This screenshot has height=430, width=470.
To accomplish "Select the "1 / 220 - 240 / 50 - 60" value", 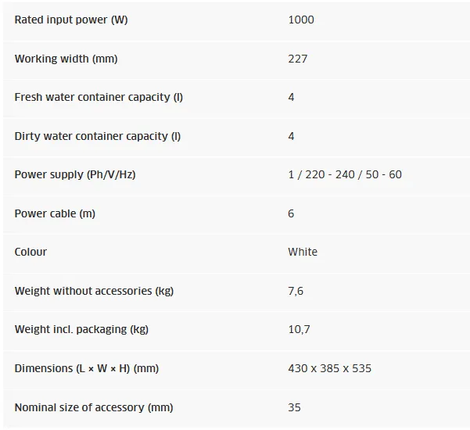I will pos(345,174).
